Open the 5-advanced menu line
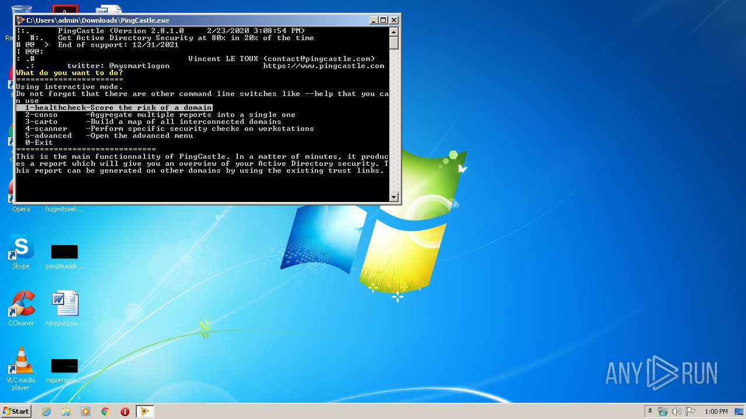 (109, 136)
